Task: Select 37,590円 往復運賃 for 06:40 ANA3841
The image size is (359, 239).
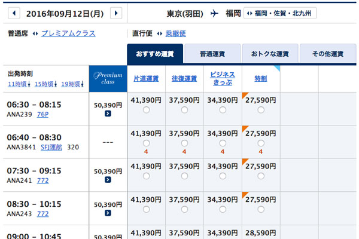Action: point(184,143)
